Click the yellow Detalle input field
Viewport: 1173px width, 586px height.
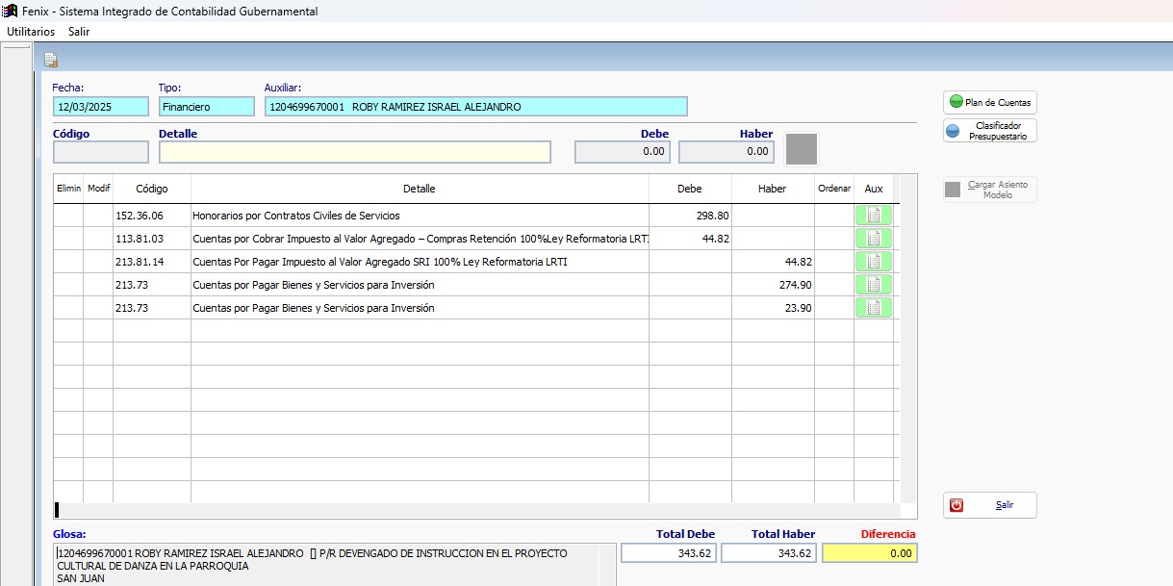354,152
